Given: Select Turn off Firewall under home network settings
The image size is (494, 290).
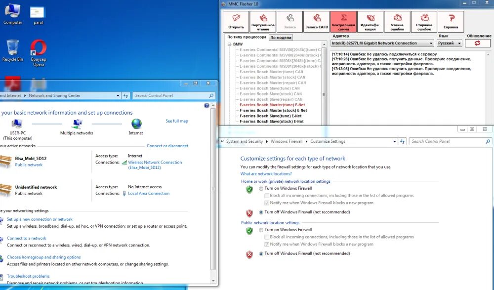Looking at the screenshot, I should 261,212.
